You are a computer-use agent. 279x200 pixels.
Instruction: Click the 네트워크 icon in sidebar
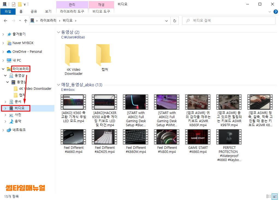coord(9,130)
